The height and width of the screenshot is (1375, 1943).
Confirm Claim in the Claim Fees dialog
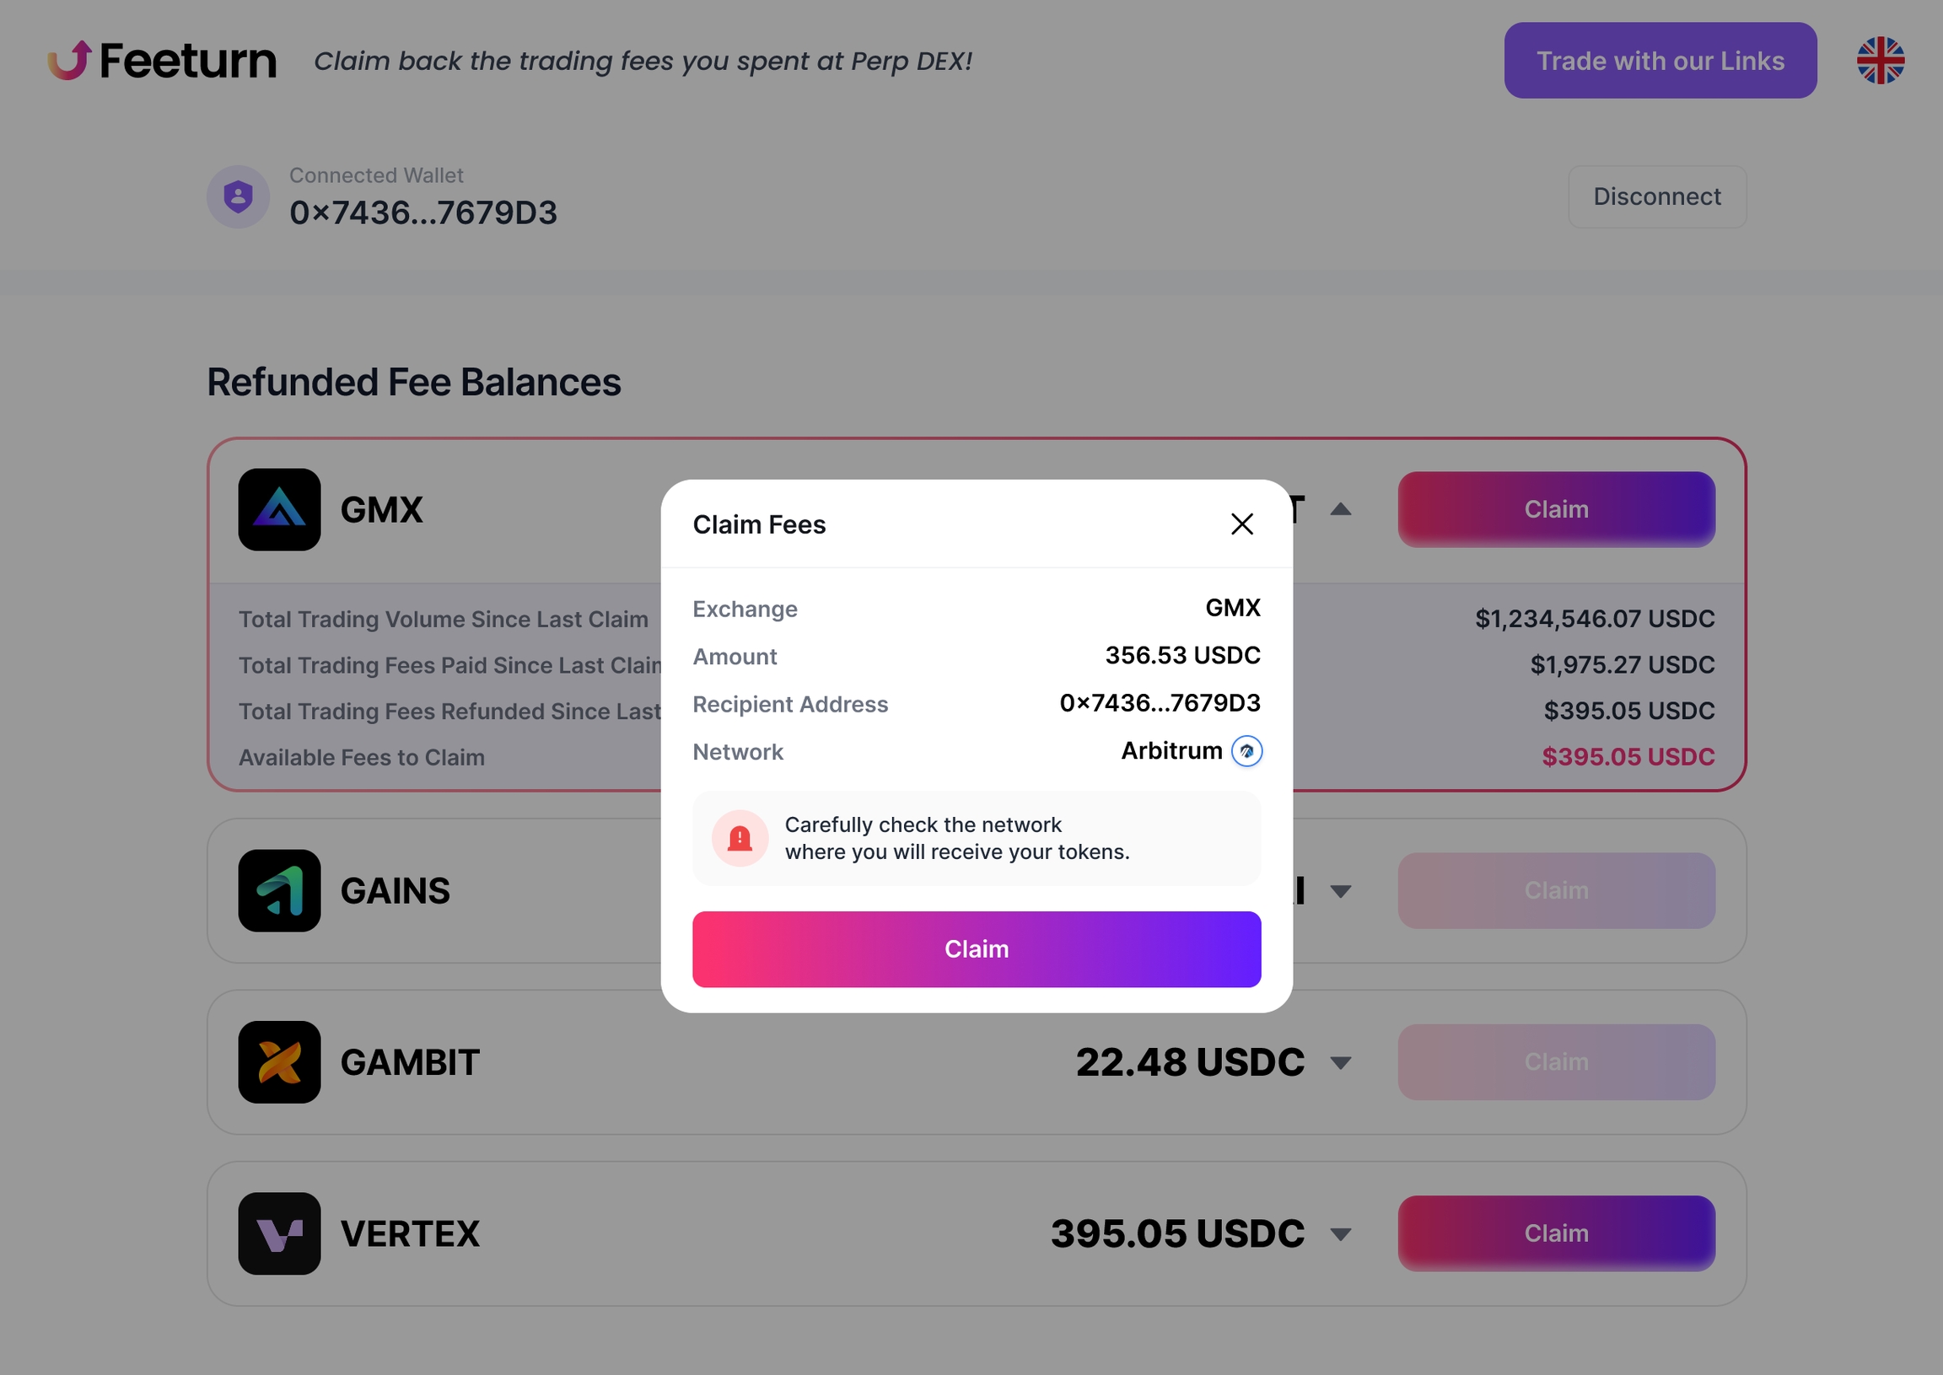tap(977, 949)
